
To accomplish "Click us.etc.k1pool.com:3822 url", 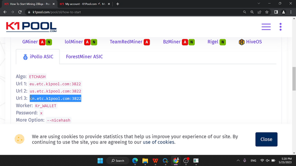I will pos(55,91).
